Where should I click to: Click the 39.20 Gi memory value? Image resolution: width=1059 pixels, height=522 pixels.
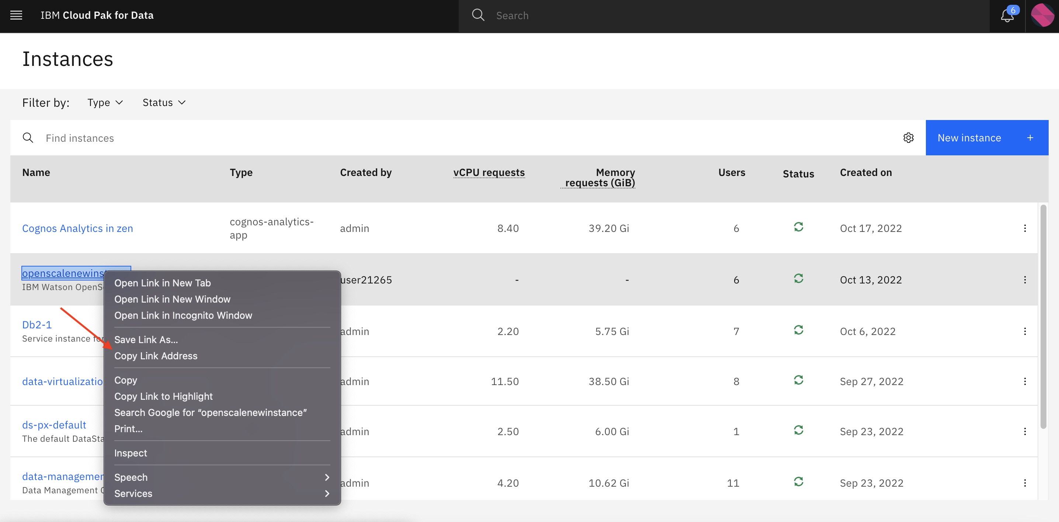pos(609,229)
